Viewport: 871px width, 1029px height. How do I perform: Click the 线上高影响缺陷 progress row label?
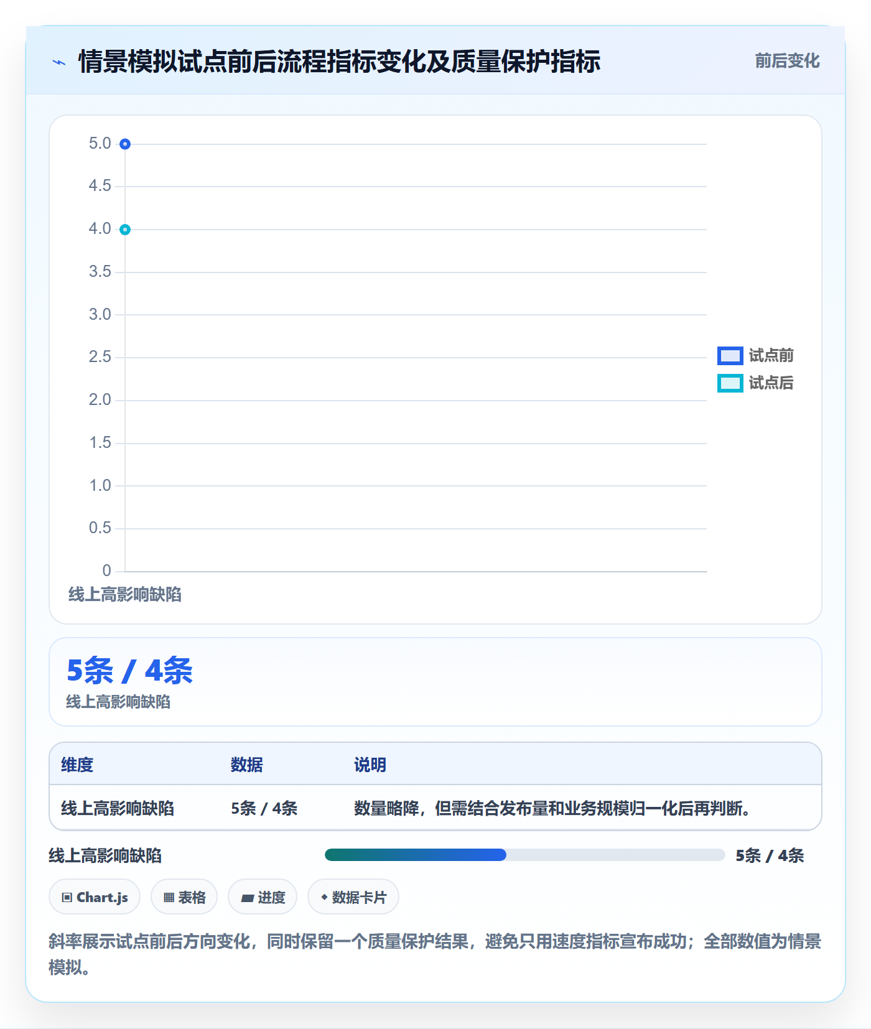[x=105, y=855]
